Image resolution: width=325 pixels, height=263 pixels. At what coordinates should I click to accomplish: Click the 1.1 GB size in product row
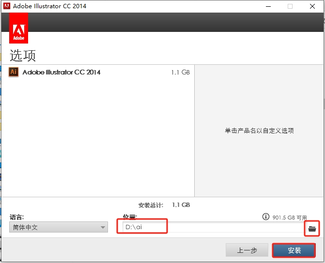coord(180,72)
